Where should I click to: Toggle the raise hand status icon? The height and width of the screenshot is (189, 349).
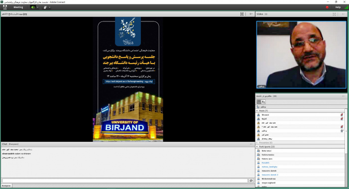pyautogui.click(x=45, y=7)
